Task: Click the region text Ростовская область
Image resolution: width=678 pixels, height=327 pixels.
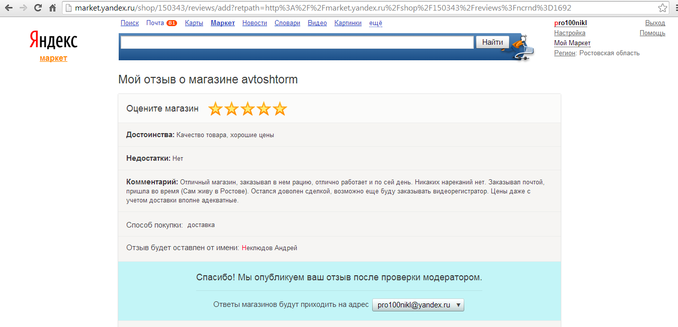Action: [x=610, y=53]
